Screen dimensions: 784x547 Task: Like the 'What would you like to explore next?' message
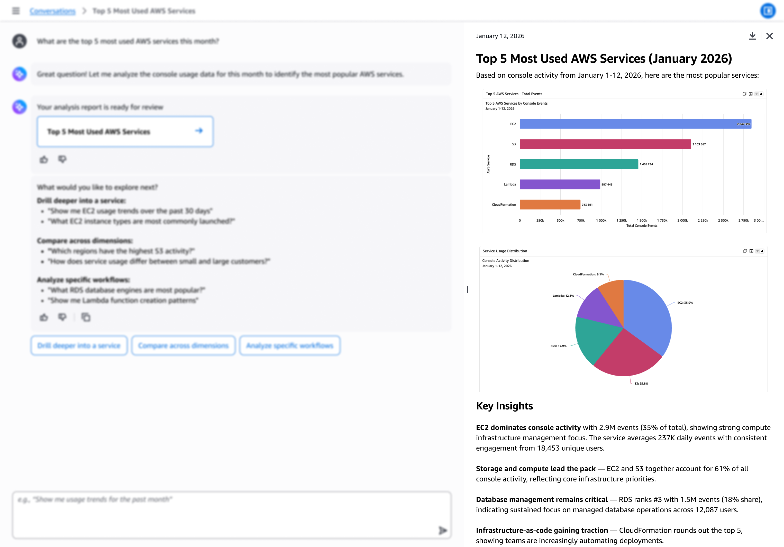(44, 317)
